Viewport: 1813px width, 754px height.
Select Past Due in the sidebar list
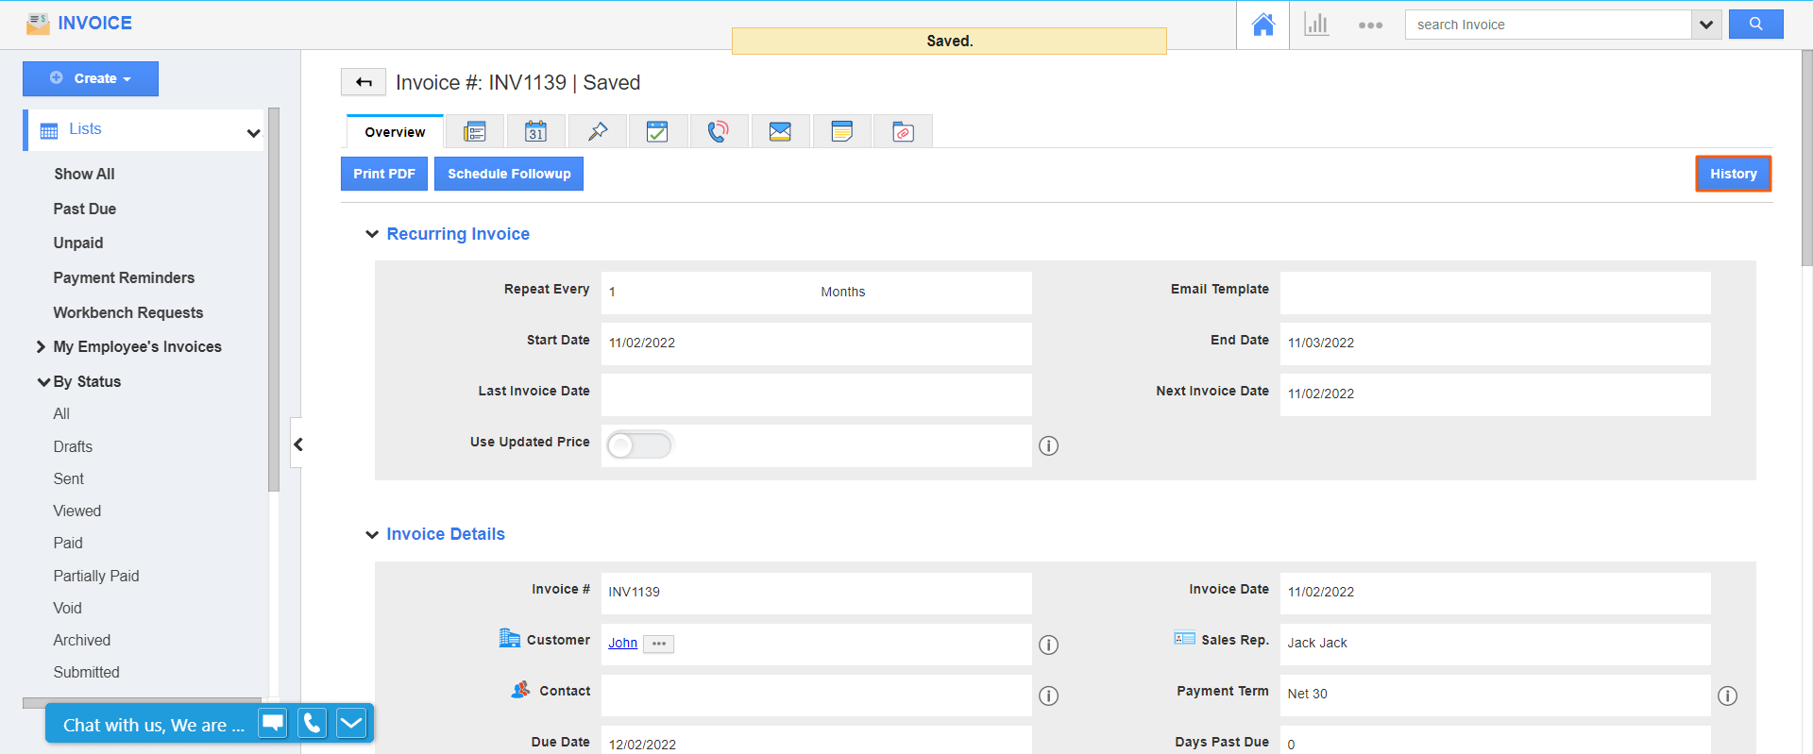point(85,209)
